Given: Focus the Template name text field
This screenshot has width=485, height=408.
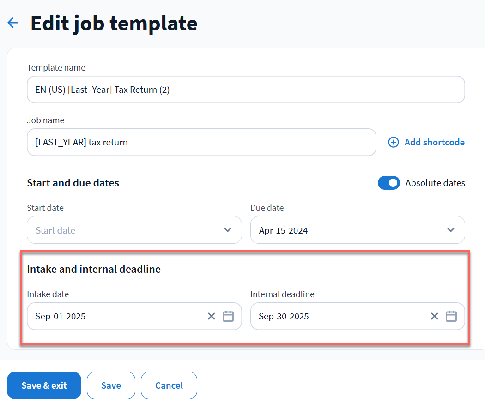Looking at the screenshot, I should (x=246, y=90).
